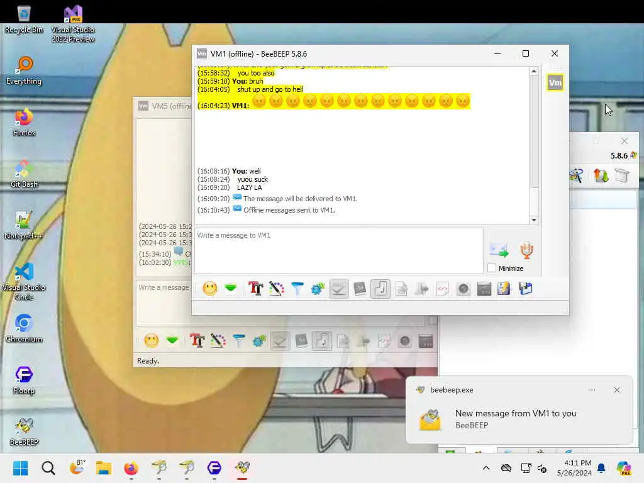
Task: Toggle spell checking in VM1 chat toolbar
Action: point(339,288)
